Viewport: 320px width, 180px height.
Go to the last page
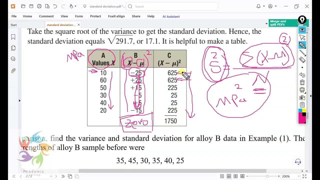pos(63,176)
